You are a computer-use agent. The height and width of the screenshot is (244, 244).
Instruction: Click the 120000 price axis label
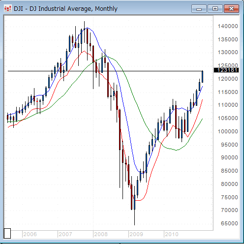pyautogui.click(x=228, y=79)
